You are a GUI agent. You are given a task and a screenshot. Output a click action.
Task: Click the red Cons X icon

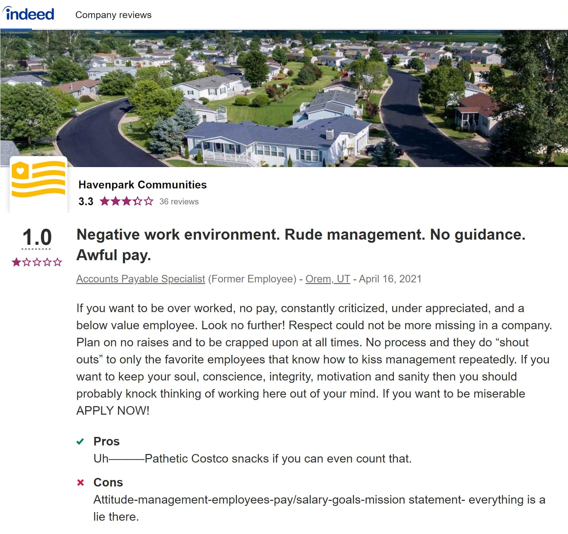pyautogui.click(x=80, y=482)
